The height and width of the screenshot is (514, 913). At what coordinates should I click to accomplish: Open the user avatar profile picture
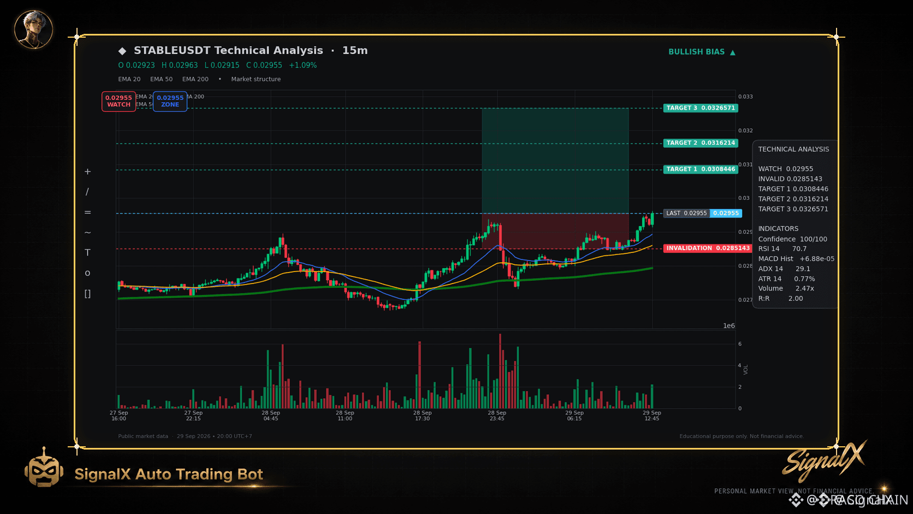(33, 29)
